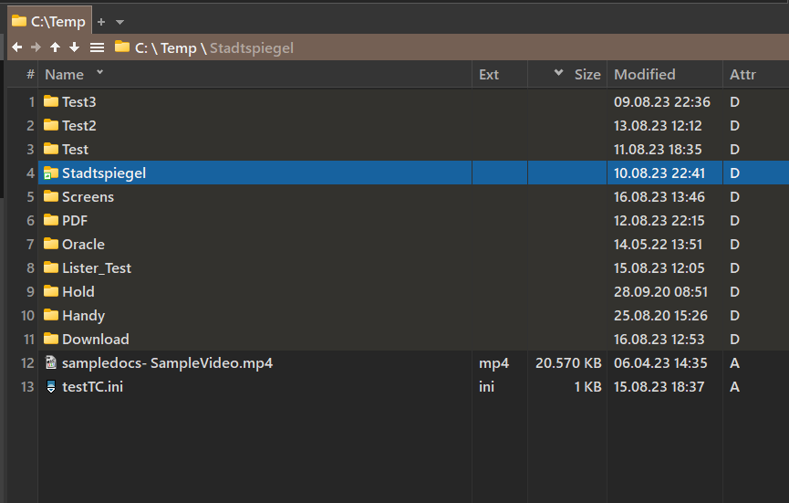
Task: Click the Test folder icon
Action: [51, 149]
